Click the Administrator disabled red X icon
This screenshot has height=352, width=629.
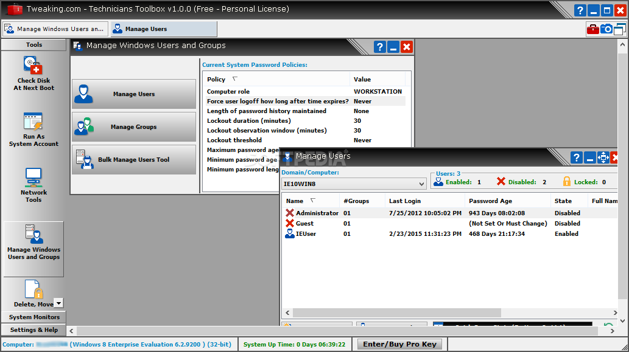(290, 213)
